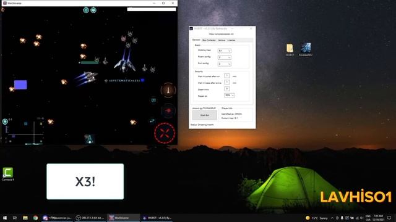Open Task View on the taskbar
396x222 pixels.
(x=15, y=218)
